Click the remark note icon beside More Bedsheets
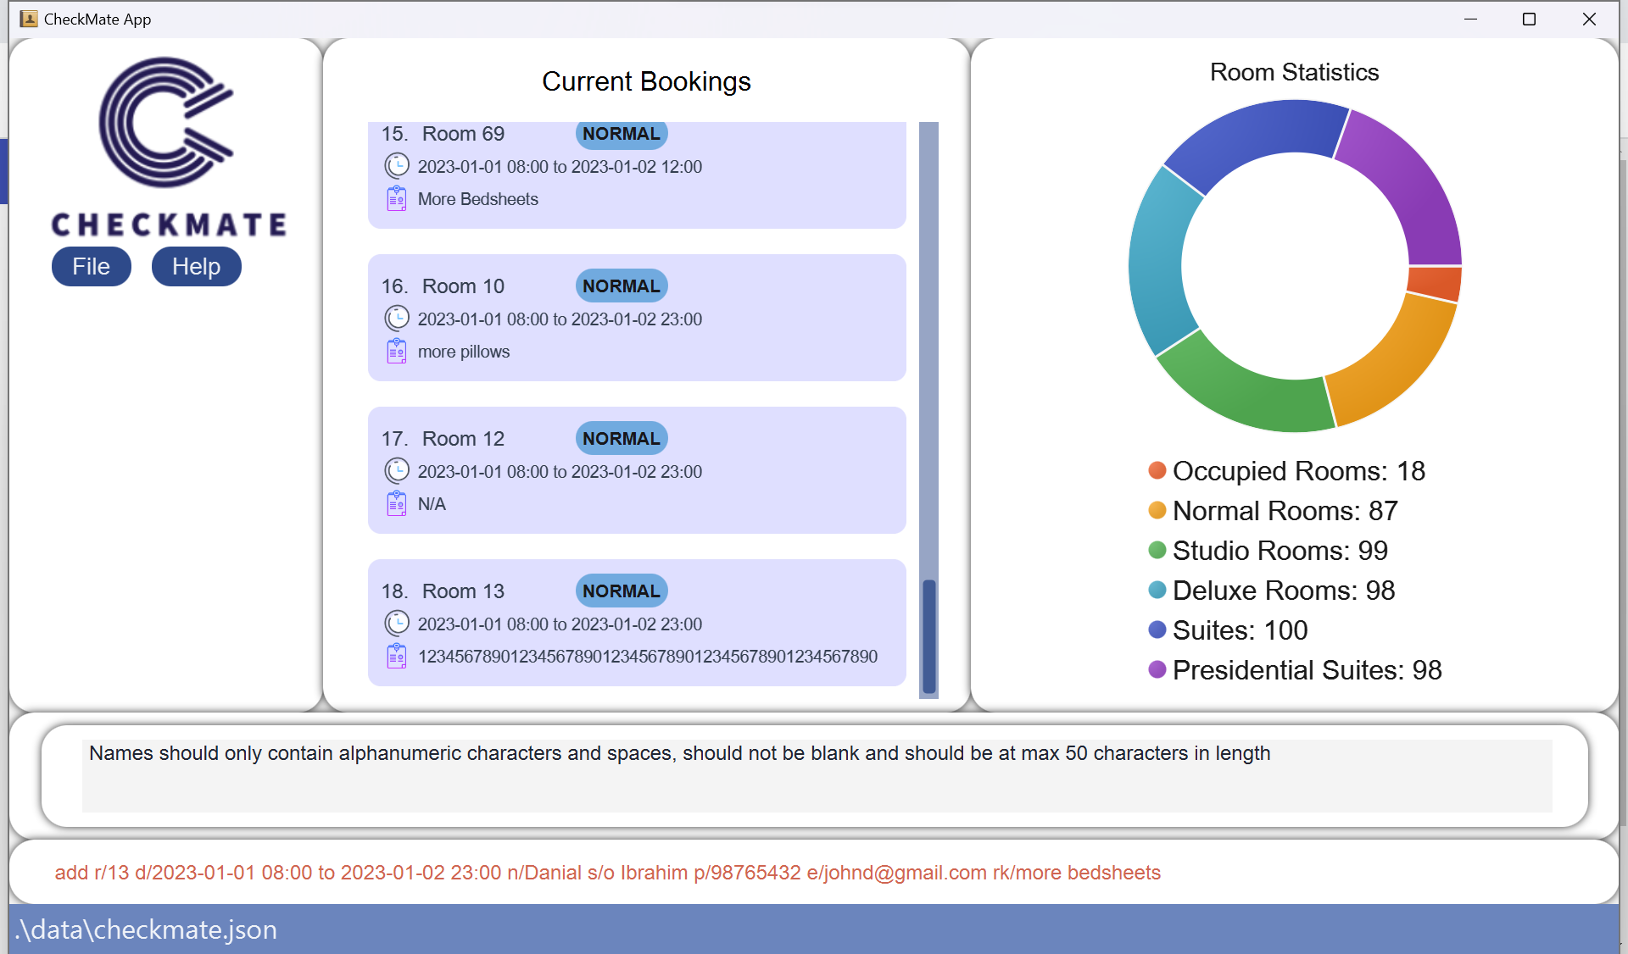The width and height of the screenshot is (1628, 954). [x=397, y=199]
